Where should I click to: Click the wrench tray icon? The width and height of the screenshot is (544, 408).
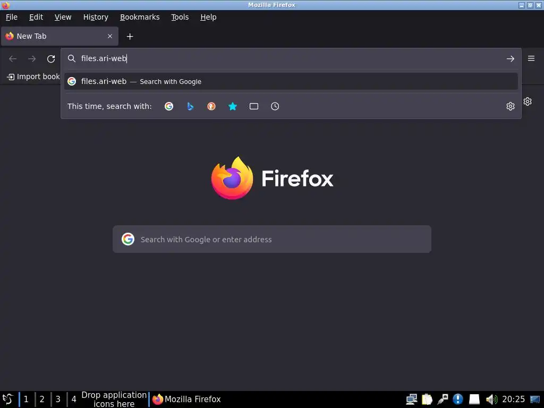coord(443,399)
